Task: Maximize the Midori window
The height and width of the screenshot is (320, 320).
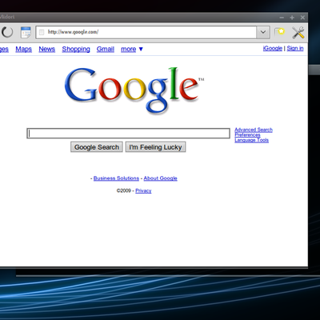Action: [x=292, y=18]
